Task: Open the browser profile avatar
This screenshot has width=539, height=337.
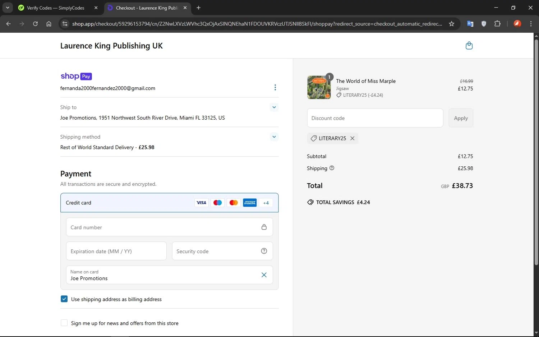Action: [x=517, y=24]
